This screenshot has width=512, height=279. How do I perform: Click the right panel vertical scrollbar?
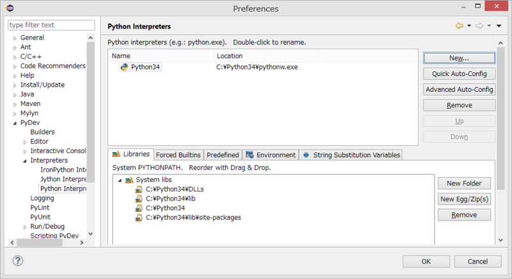pos(500,117)
